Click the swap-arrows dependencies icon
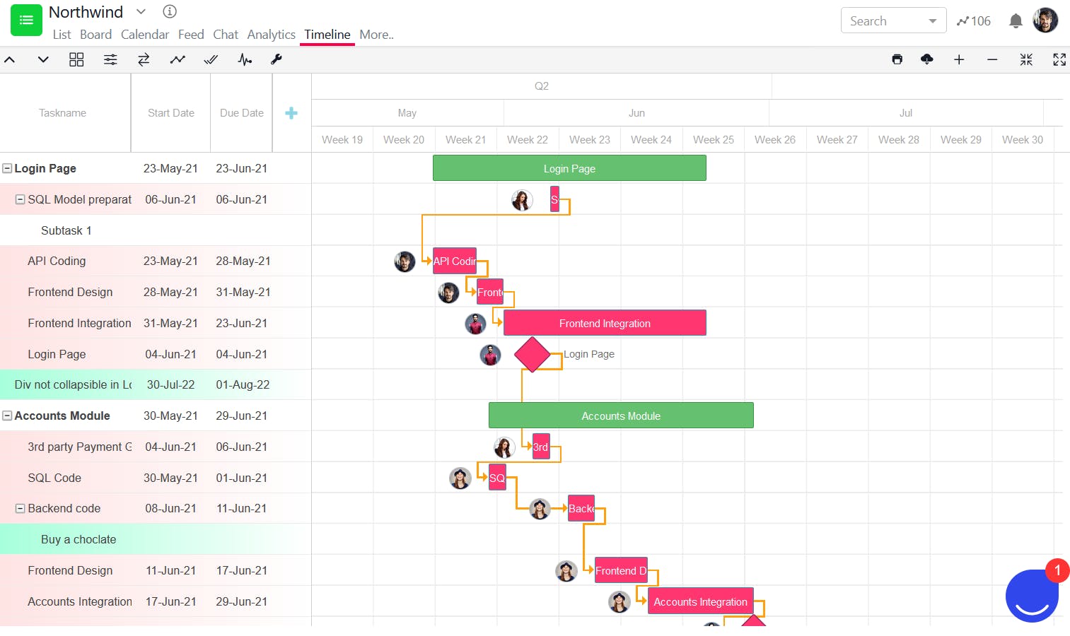 point(144,59)
